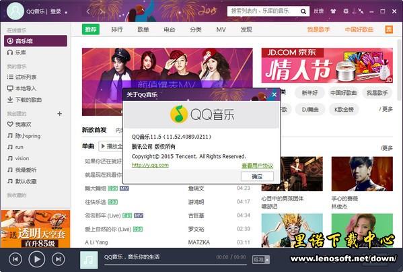The height and width of the screenshot is (272, 403).
Task: Click the artist name 古巨基
Action: pos(196,215)
